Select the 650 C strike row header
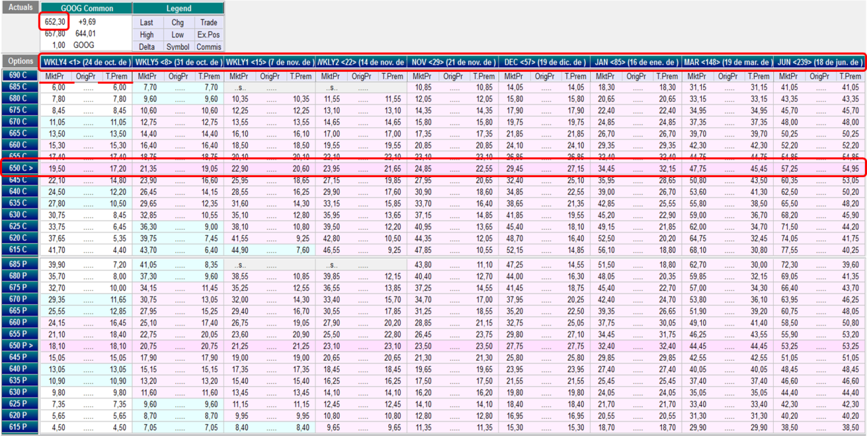 click(x=19, y=168)
